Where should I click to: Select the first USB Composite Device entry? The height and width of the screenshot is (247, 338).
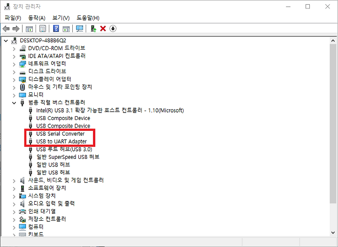[63, 118]
